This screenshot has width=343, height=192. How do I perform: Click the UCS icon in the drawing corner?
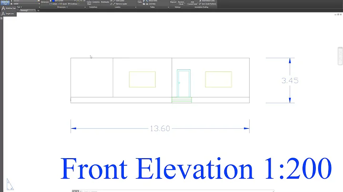click(x=10, y=184)
